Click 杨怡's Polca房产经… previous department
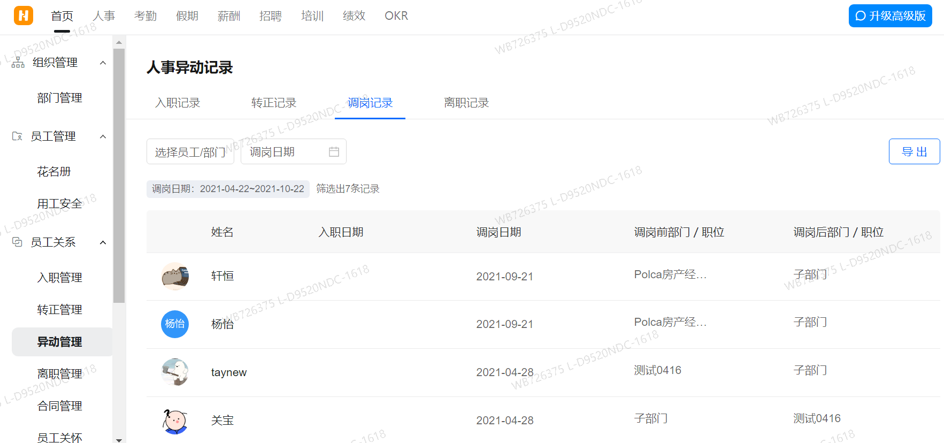 coord(670,322)
